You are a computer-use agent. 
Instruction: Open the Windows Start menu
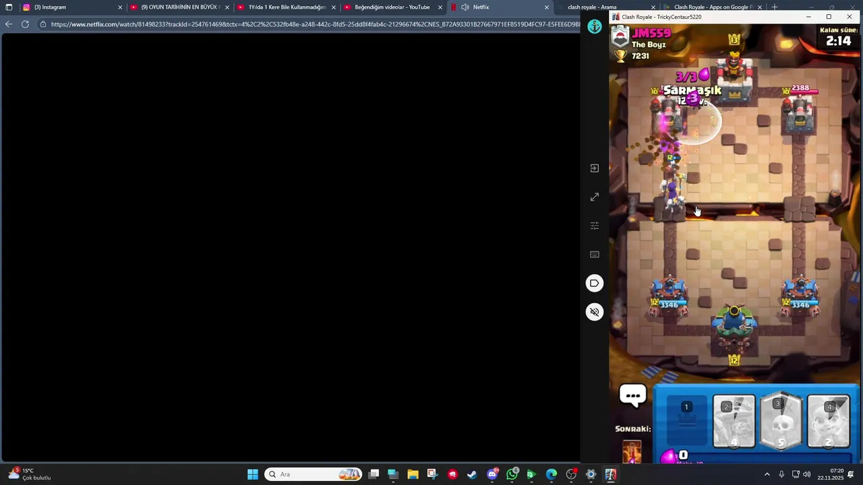253,474
